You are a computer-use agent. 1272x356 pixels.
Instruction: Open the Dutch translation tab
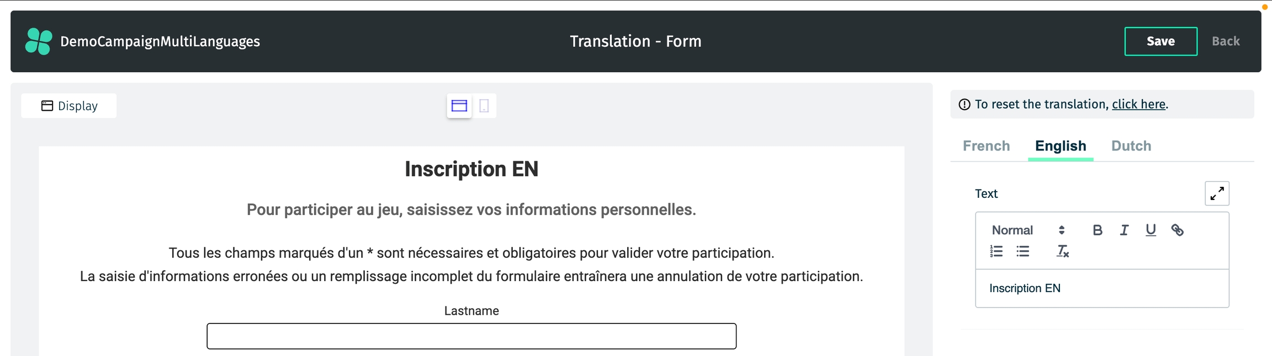point(1131,146)
